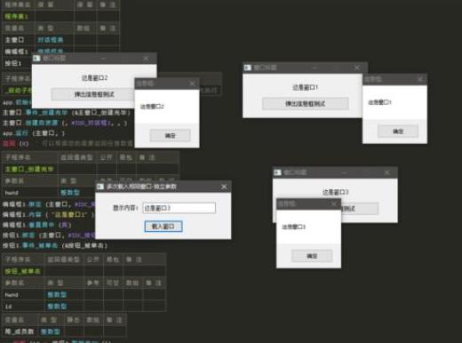Click 弹出信息框测试 button in the 这是窗口1 window
The width and height of the screenshot is (462, 343).
point(305,104)
